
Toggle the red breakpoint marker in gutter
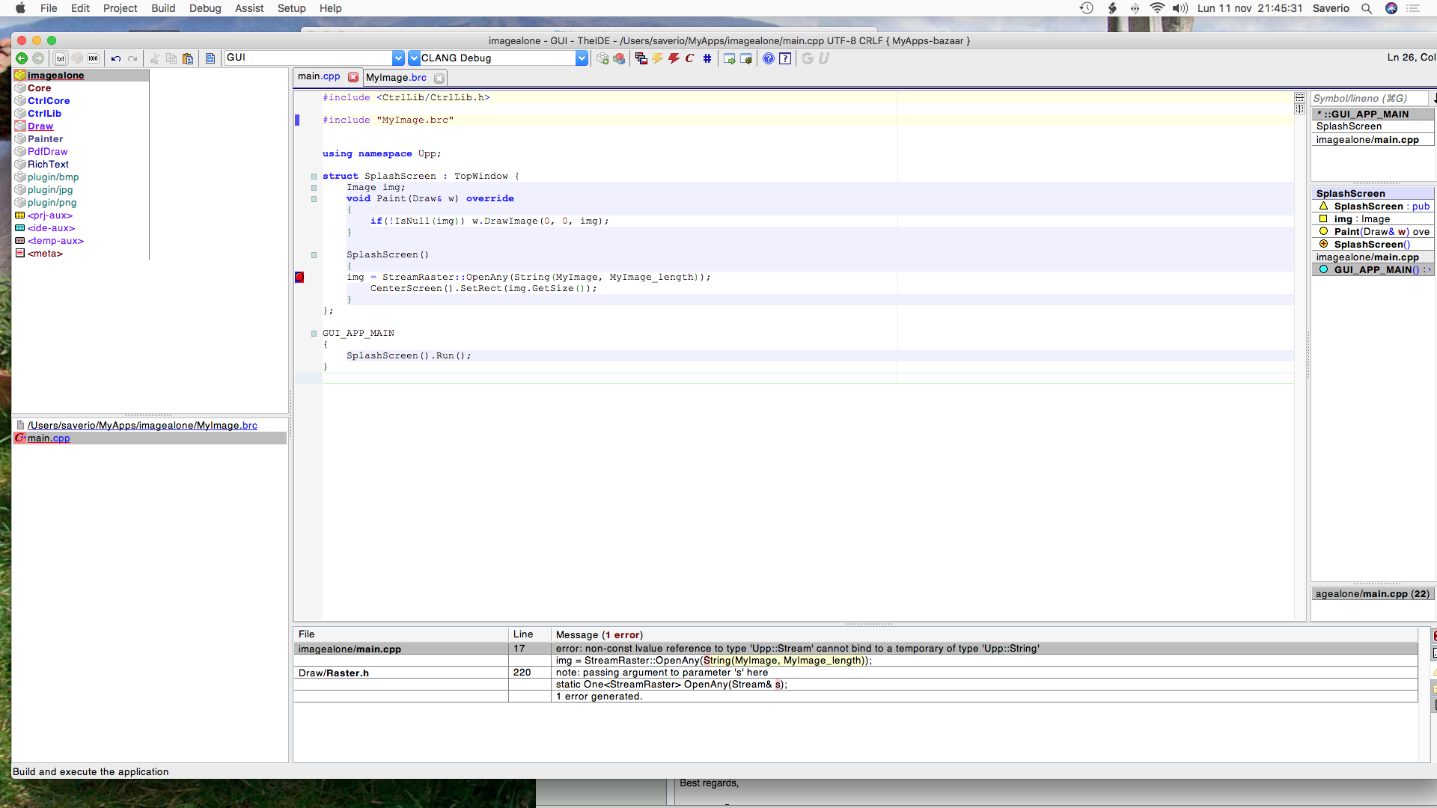pos(299,277)
